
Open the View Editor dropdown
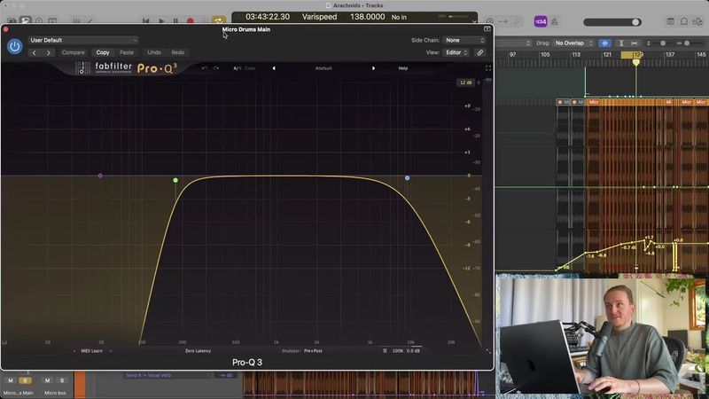coord(456,52)
